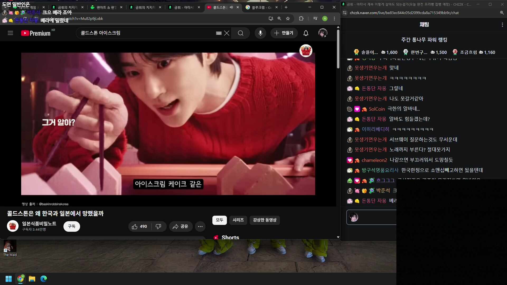
Task: Open the Chrome profile avatar
Action: pyautogui.click(x=325, y=18)
